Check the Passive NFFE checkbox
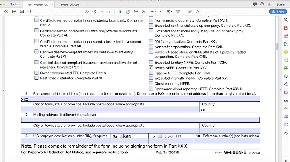The image size is (290, 162). click(x=151, y=73)
